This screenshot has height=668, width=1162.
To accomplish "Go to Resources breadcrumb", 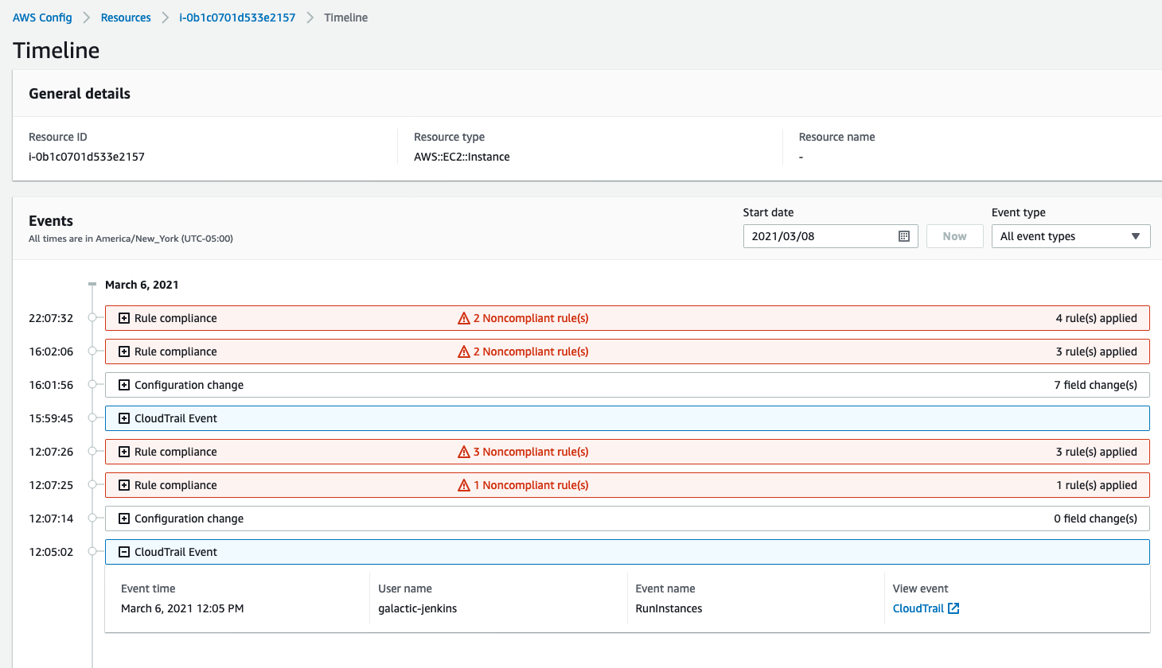I will point(126,17).
